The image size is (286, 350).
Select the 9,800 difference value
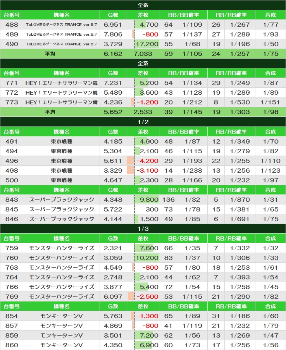pyautogui.click(x=149, y=200)
